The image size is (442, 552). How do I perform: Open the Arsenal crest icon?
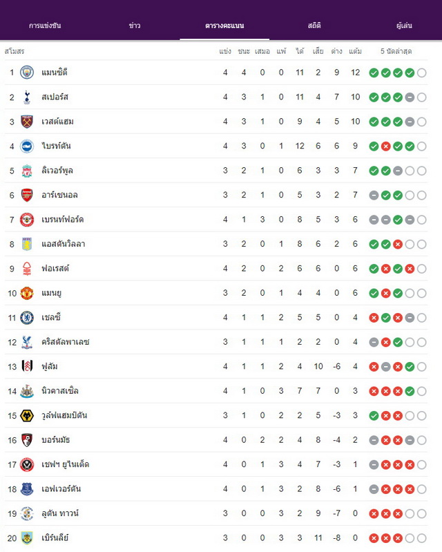(x=27, y=195)
